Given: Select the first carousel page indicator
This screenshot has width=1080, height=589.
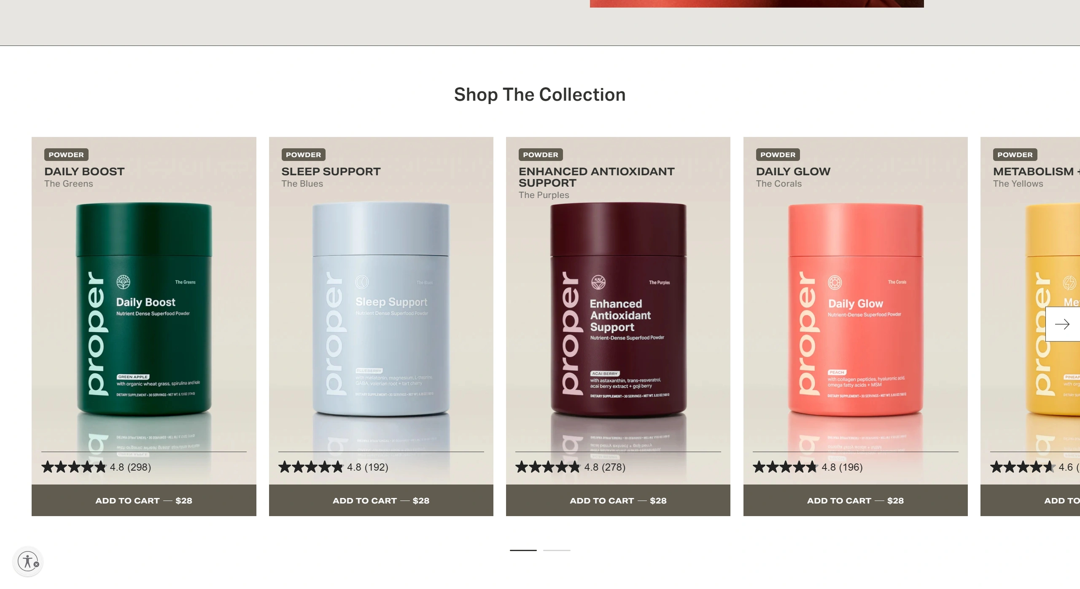Looking at the screenshot, I should tap(523, 550).
